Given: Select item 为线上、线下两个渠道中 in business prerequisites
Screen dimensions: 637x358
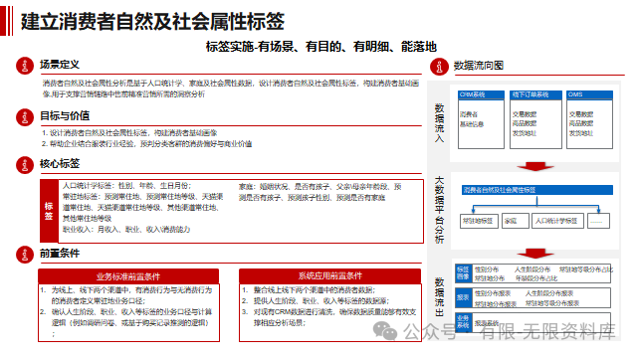Looking at the screenshot, I should pos(126,295).
